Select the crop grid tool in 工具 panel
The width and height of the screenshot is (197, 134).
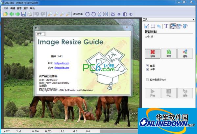coord(153,26)
